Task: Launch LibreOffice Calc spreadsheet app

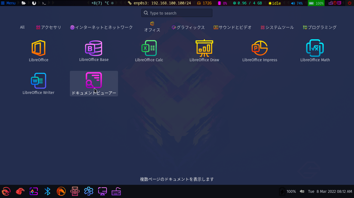Action: [x=149, y=51]
